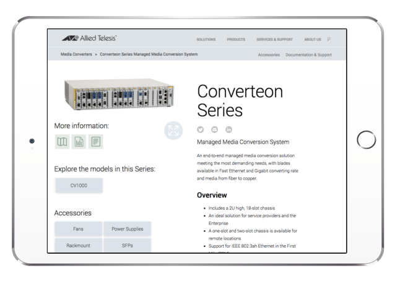Open the brochure book icon
Viewport: 395px width, 281px height.
pyautogui.click(x=63, y=142)
